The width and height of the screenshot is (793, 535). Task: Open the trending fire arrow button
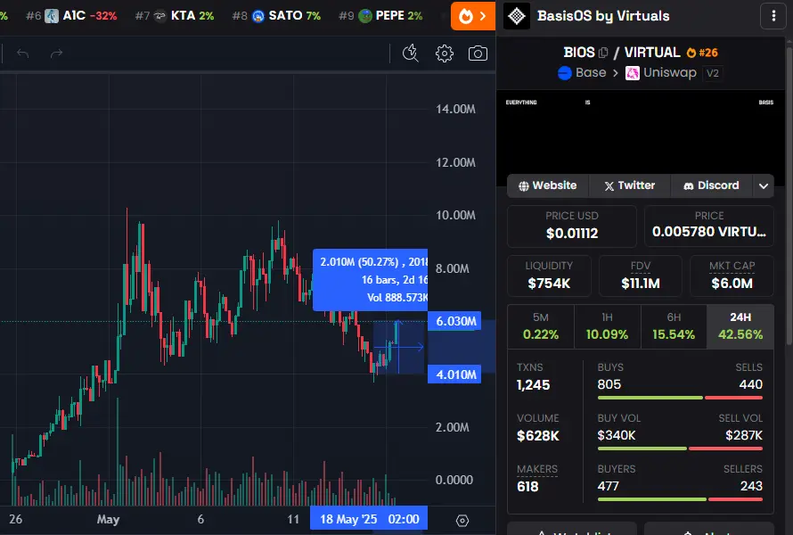(x=472, y=16)
